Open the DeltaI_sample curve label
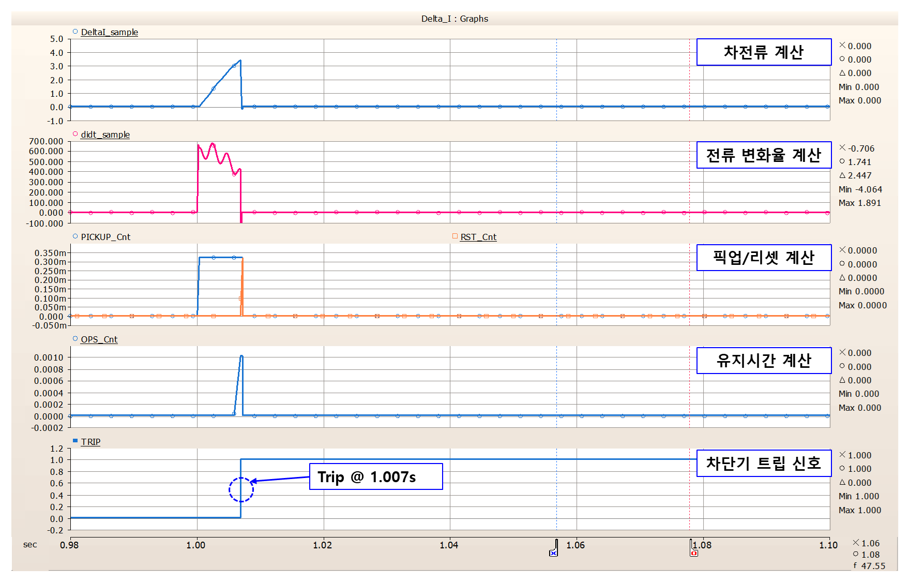Screen dimensions: 909x582 tap(109, 32)
